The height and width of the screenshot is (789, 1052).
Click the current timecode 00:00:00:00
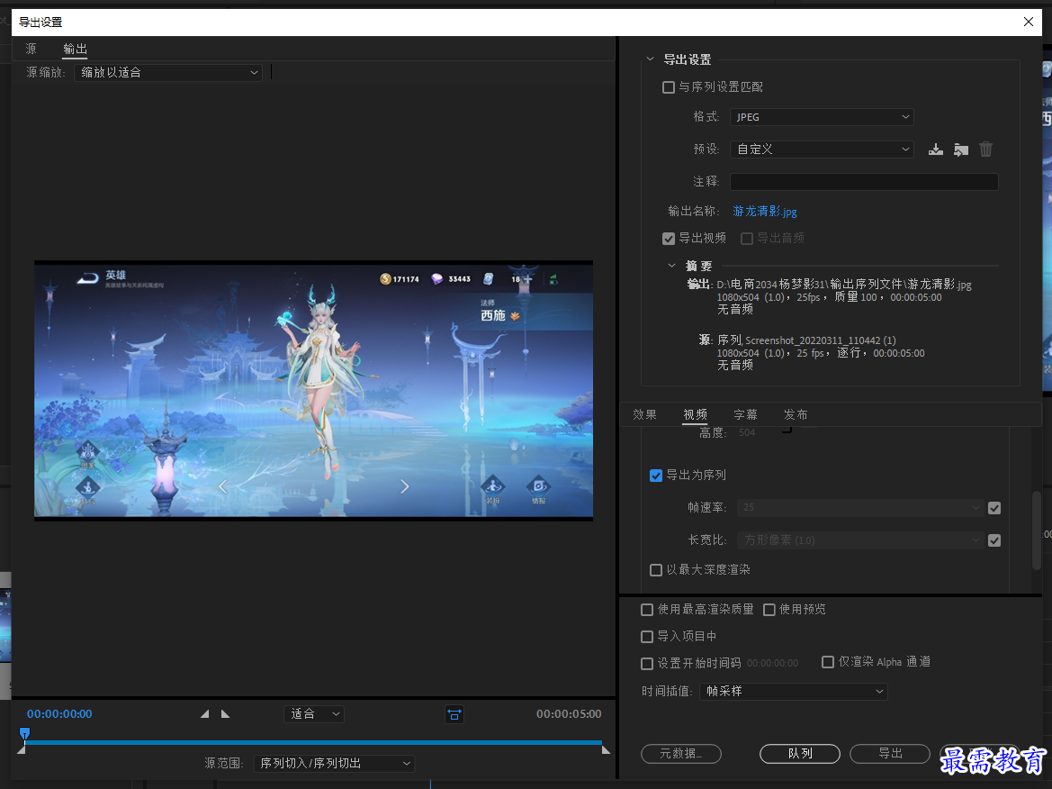(x=59, y=714)
